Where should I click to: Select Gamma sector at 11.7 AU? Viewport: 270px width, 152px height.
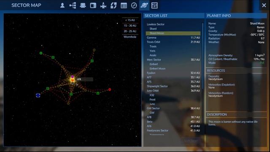coord(173,38)
